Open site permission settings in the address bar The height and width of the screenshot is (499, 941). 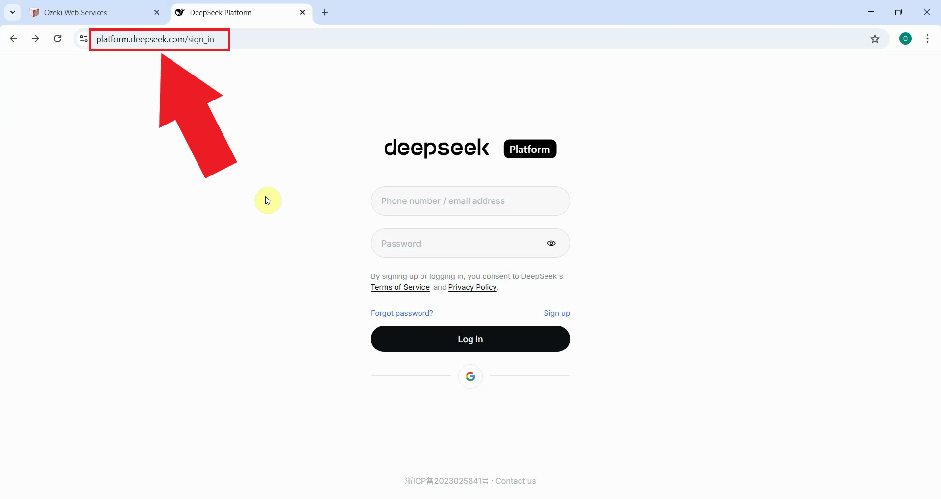click(83, 39)
